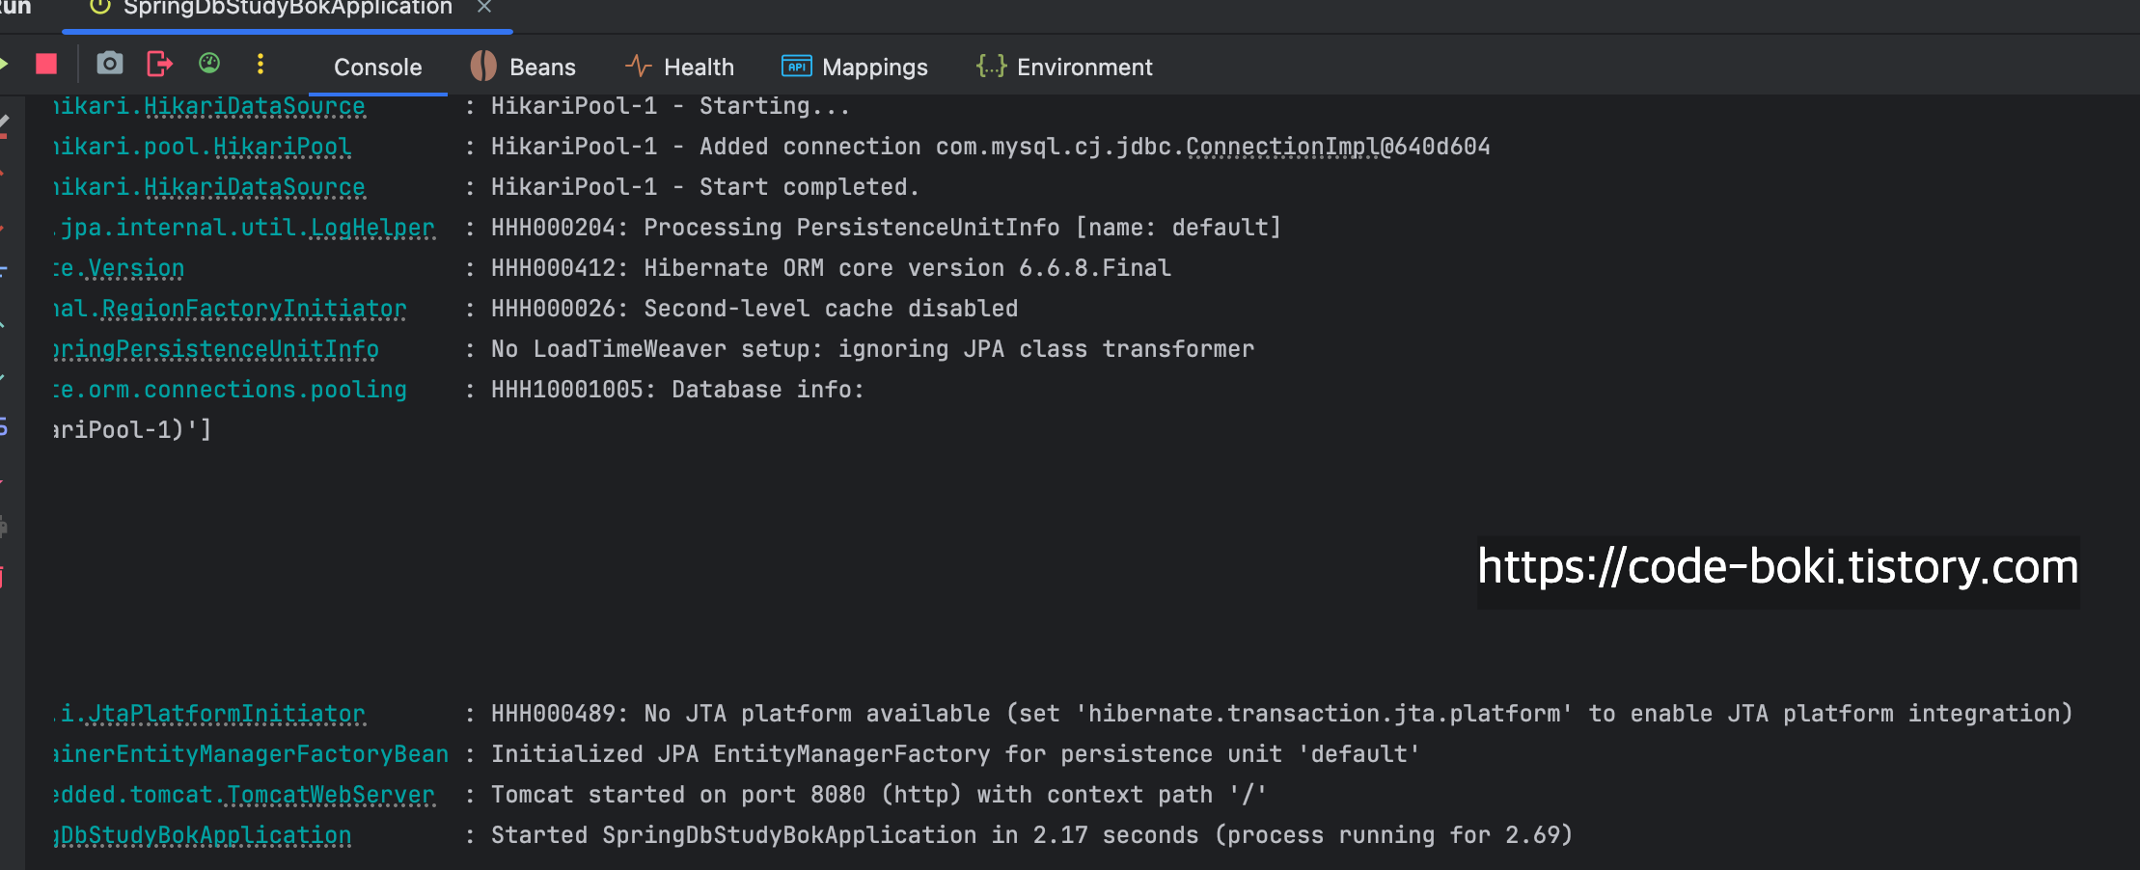Stop the running SpringDbStudyBokApplication
This screenshot has width=2140, height=870.
point(46,64)
